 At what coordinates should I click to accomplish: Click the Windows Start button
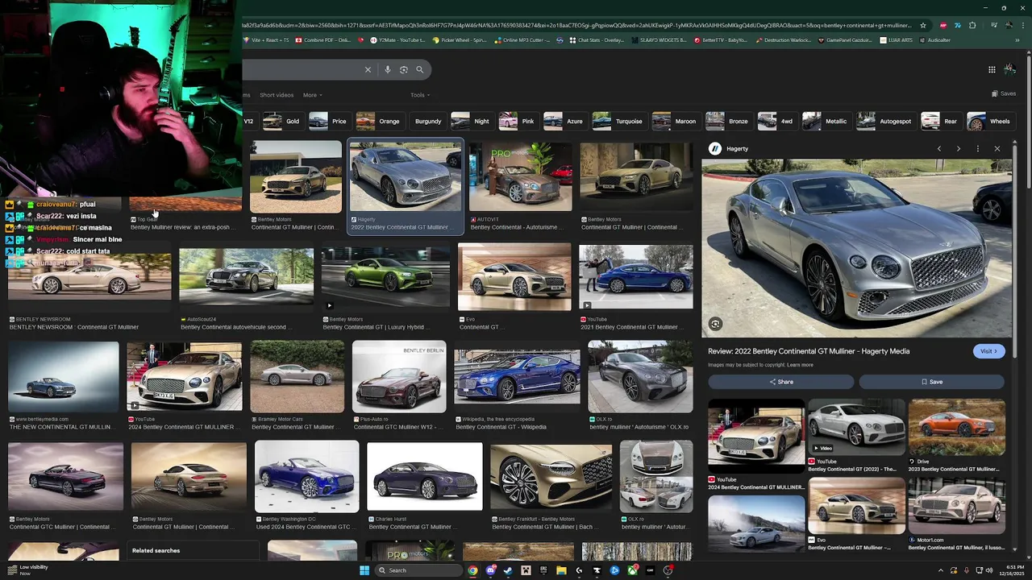click(364, 570)
